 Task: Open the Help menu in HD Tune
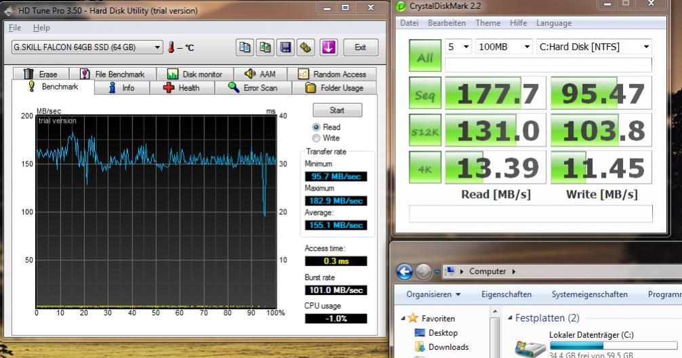pos(41,27)
